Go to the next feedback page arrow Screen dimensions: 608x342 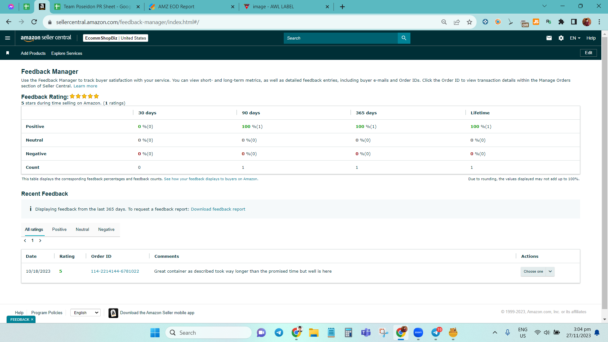(40, 241)
